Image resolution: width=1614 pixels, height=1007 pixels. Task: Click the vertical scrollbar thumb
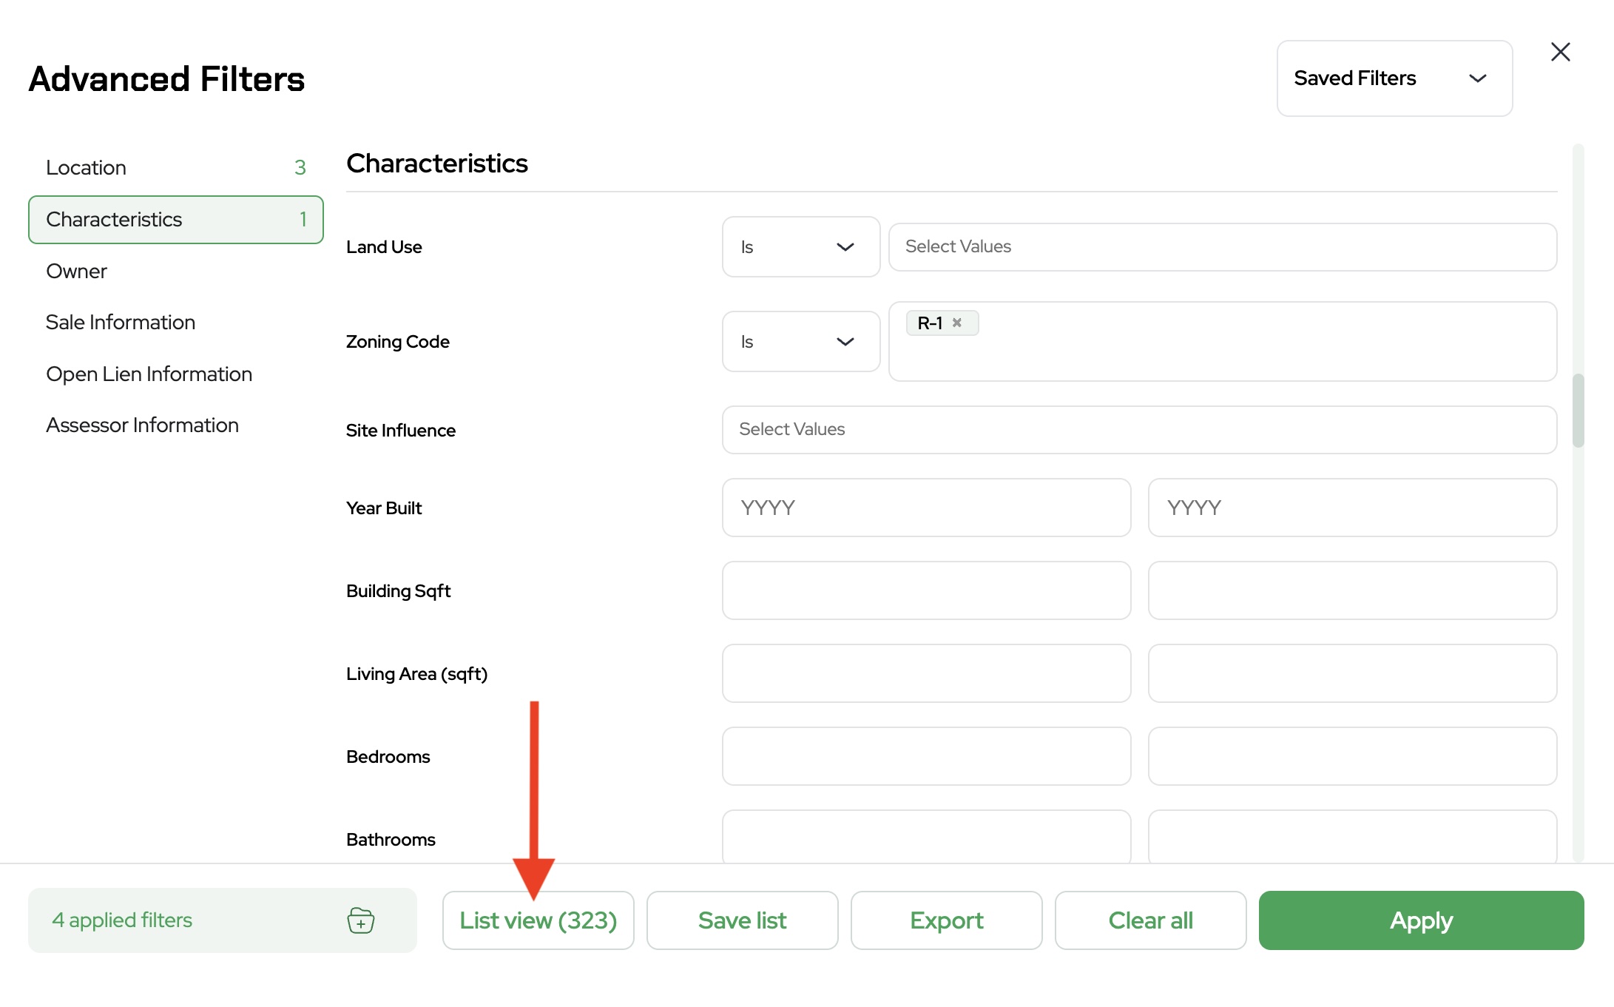1578,411
